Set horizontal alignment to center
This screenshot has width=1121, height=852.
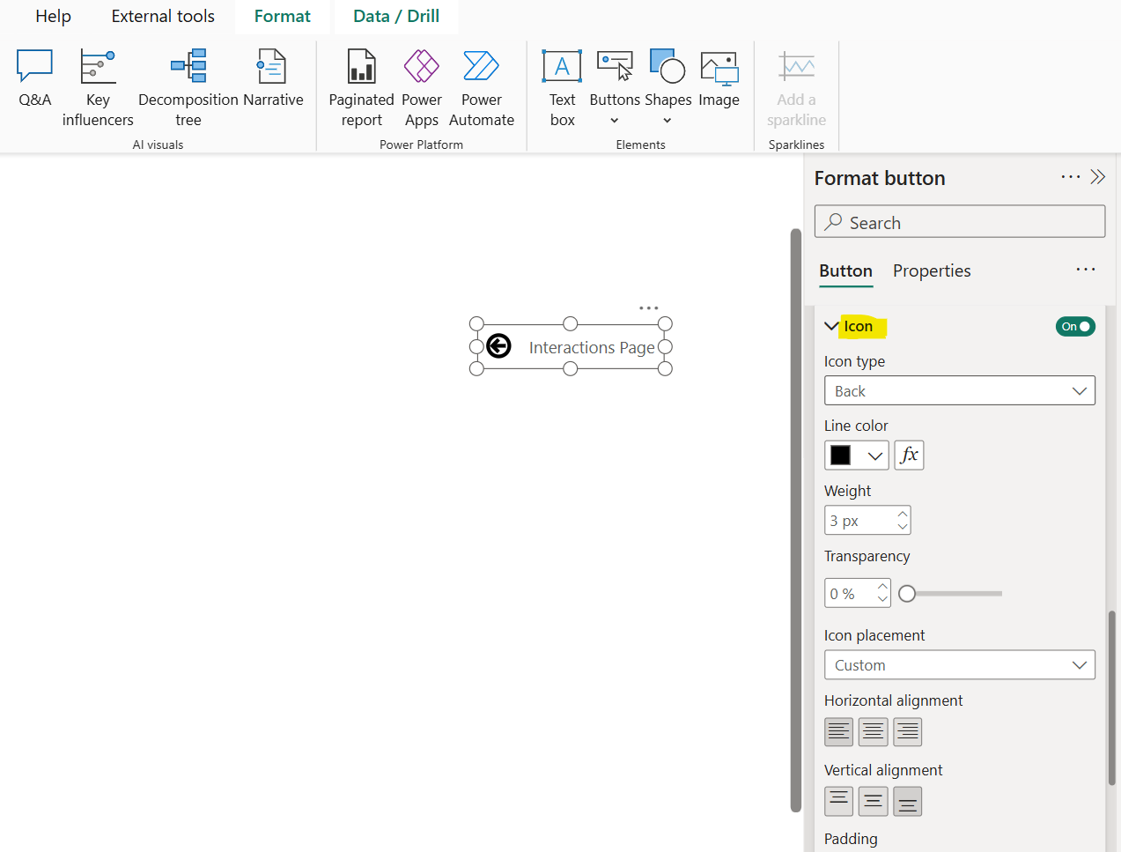point(873,731)
